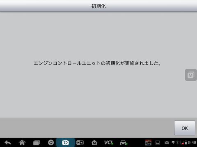Tap the vehicle diagnostics car icon

[124, 143]
